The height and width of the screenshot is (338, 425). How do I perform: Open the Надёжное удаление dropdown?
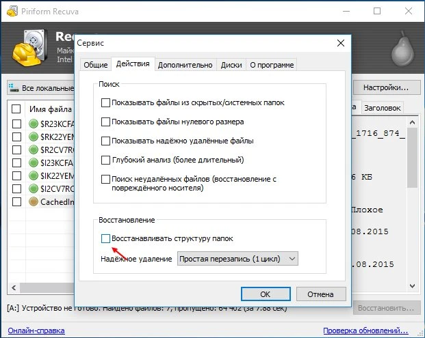(x=237, y=259)
